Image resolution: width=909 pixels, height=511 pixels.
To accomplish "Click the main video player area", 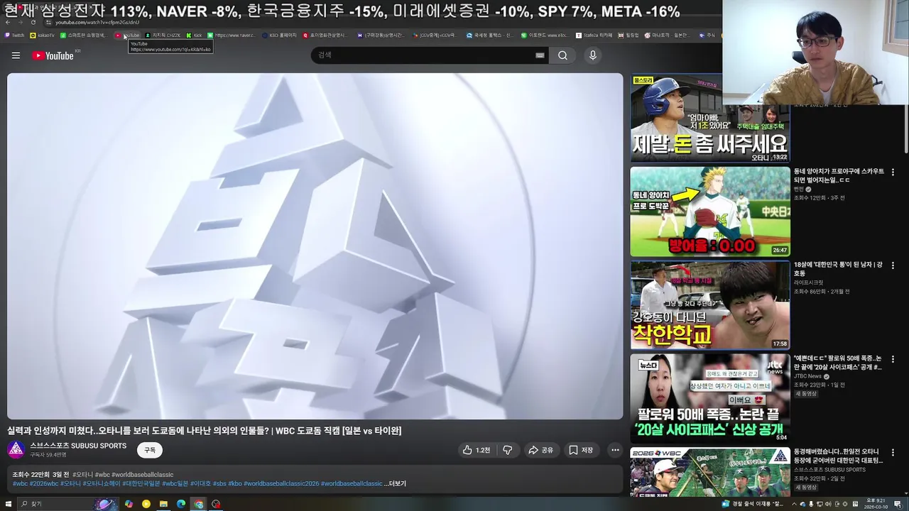I will (x=315, y=246).
